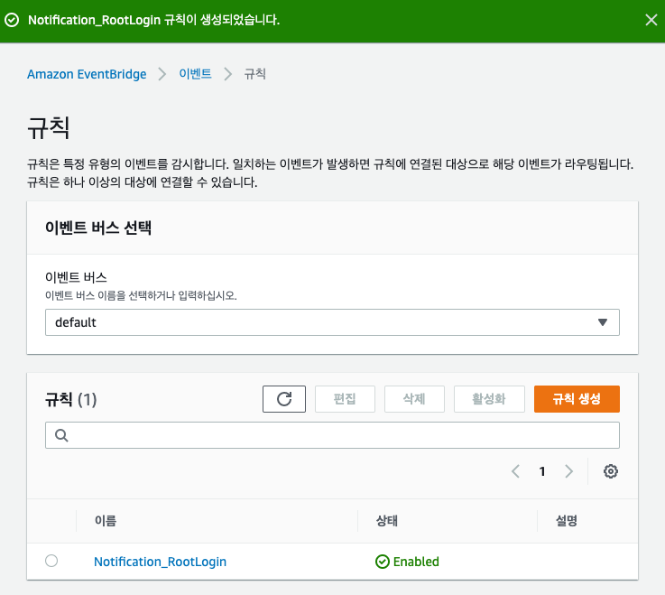Click the 이벤트 버스 선택 panel heading

coord(98,228)
